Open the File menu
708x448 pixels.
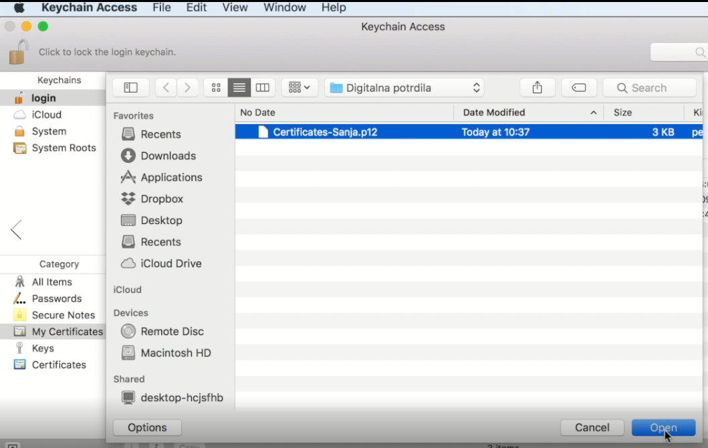[x=162, y=7]
